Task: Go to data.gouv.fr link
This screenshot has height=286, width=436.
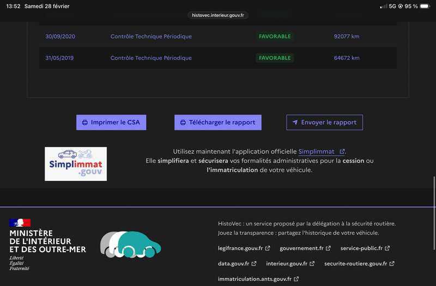Action: point(237,264)
